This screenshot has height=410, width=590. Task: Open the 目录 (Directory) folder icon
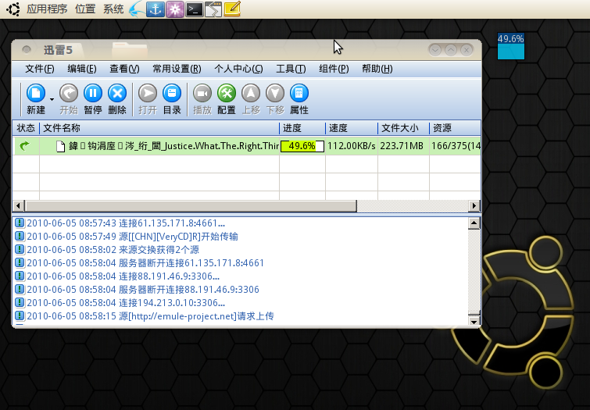172,94
